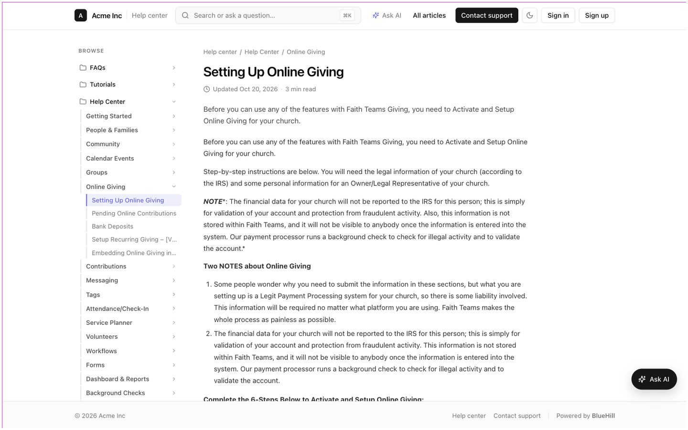Collapse the Online Giving category
This screenshot has width=688, height=430.
[131, 187]
